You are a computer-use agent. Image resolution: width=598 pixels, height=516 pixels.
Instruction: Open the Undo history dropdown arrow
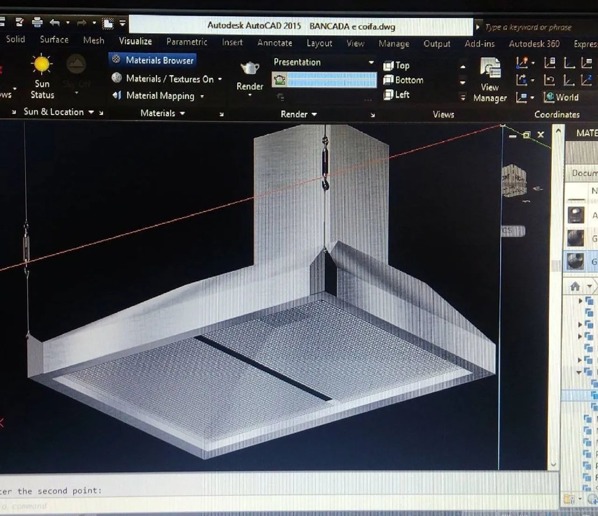click(68, 22)
